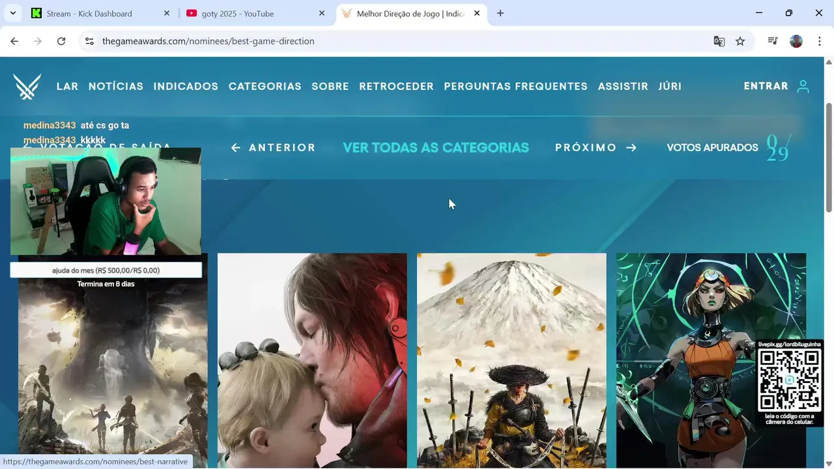Click the browser forward arrow
Image resolution: width=834 pixels, height=469 pixels.
click(38, 41)
